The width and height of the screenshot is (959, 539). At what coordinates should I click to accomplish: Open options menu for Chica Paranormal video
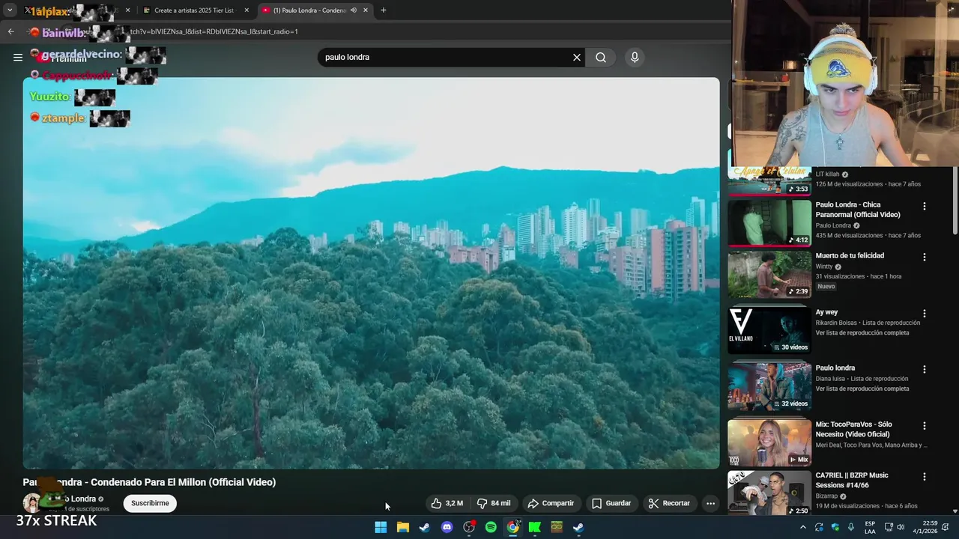coord(925,206)
